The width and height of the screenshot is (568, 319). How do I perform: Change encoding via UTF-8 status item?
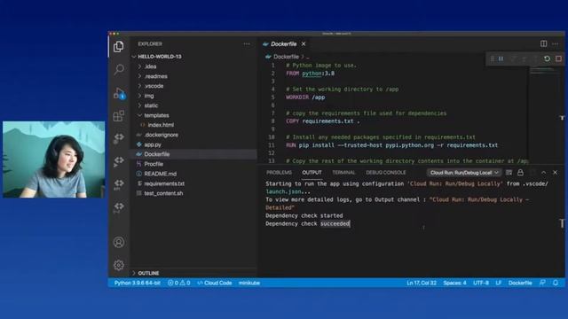pos(481,283)
